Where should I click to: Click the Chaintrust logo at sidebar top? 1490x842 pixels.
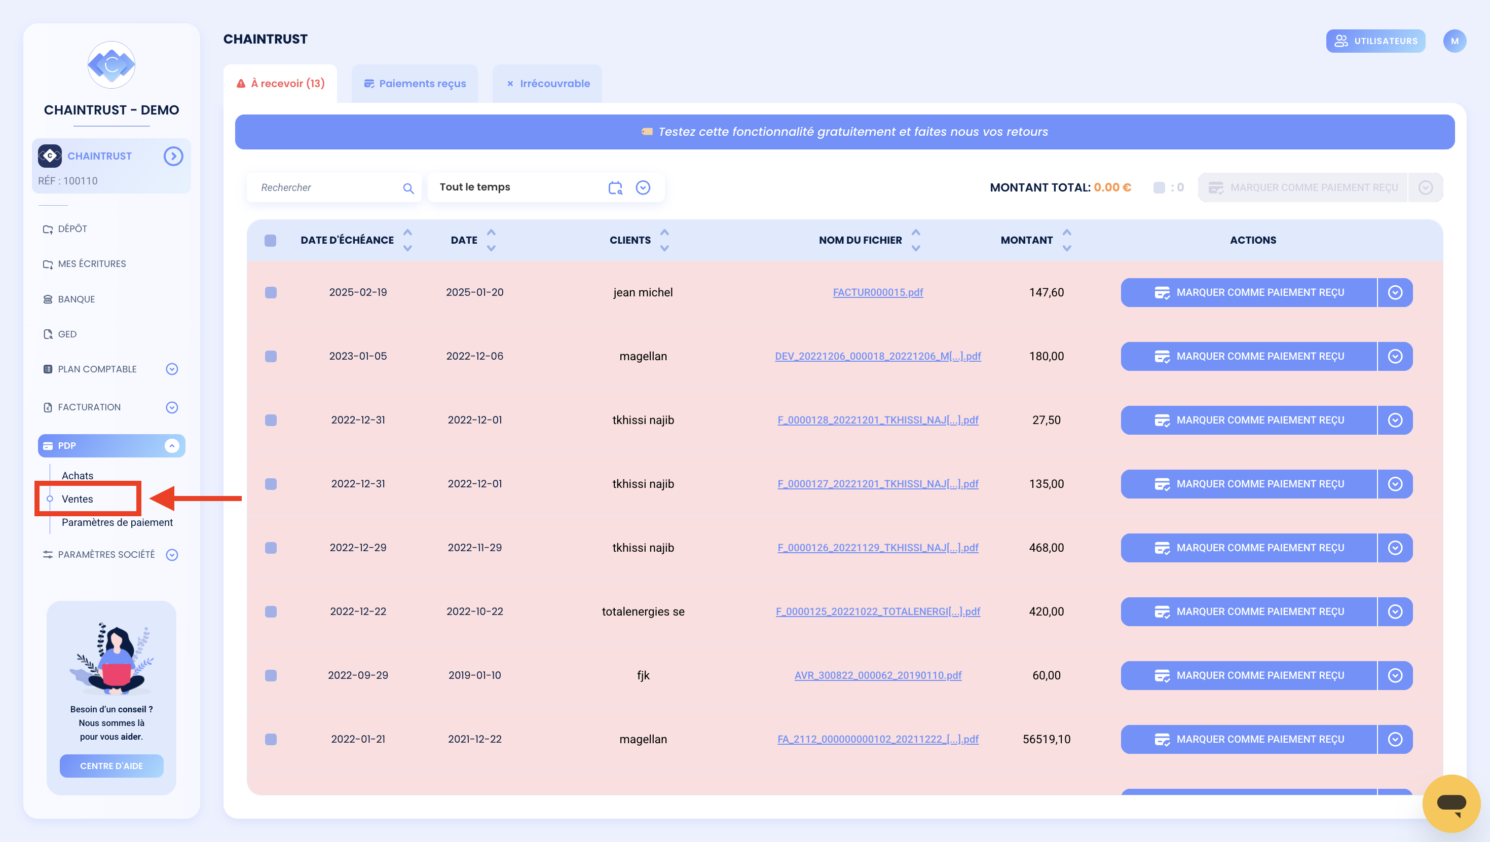tap(111, 65)
